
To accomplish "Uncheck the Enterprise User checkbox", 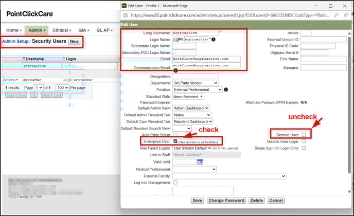I will pos(176,141).
